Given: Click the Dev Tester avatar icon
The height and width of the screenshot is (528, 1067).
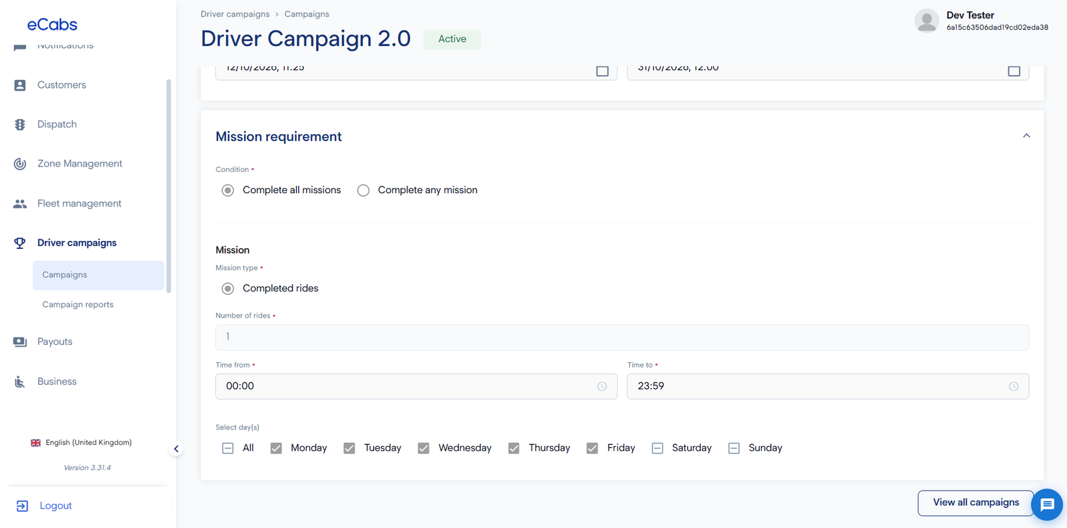Looking at the screenshot, I should pyautogui.click(x=927, y=21).
